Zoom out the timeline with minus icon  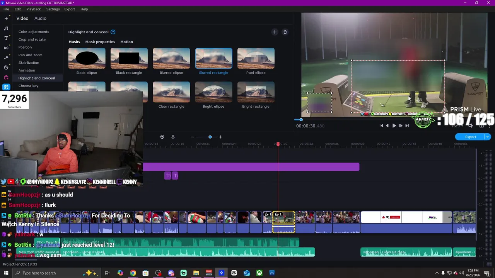click(x=192, y=137)
